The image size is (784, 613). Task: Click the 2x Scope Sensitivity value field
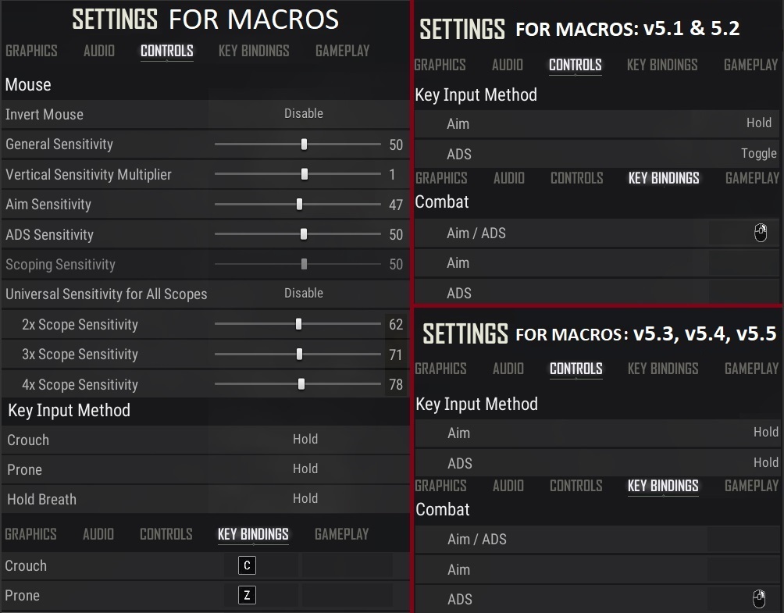pos(395,324)
